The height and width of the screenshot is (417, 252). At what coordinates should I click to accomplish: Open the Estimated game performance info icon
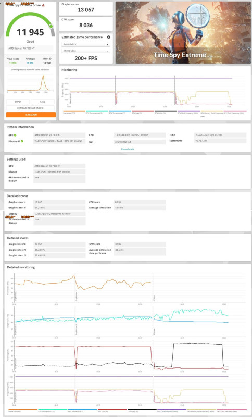(109, 37)
